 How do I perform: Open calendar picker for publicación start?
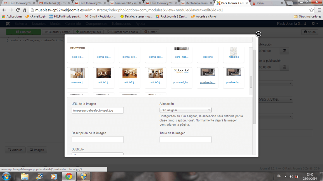285,51
